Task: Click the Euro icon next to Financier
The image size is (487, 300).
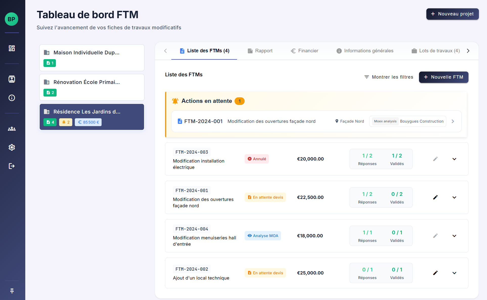Action: [293, 51]
